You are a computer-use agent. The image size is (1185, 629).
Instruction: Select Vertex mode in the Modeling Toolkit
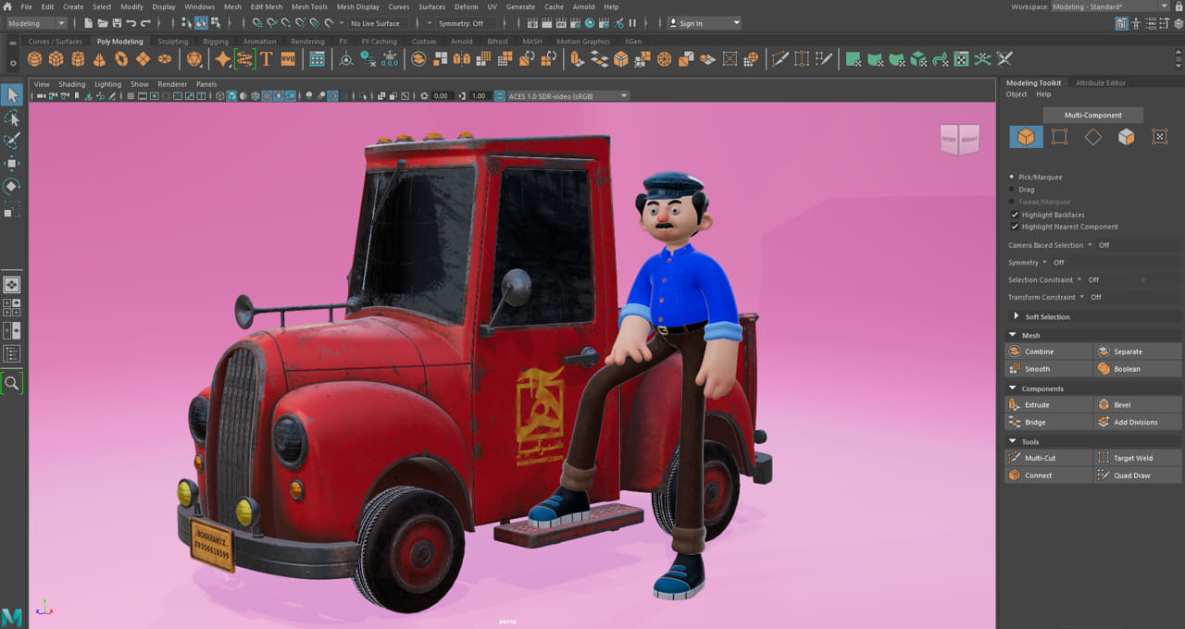[1059, 136]
